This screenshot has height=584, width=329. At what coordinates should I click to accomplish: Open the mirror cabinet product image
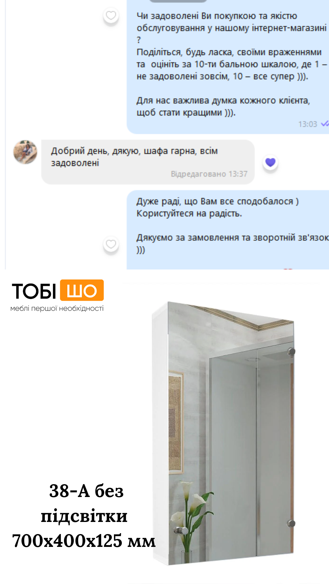(223, 433)
